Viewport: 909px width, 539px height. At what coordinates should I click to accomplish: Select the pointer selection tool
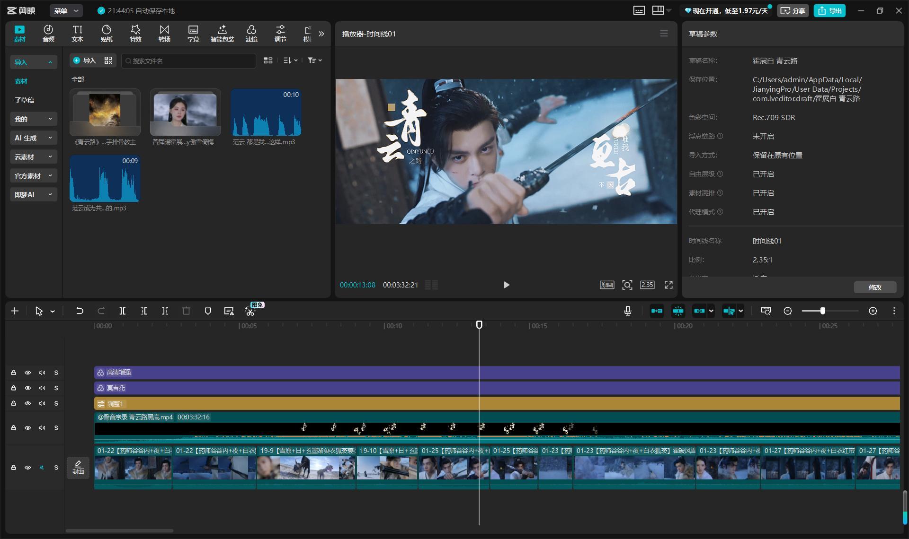(39, 311)
